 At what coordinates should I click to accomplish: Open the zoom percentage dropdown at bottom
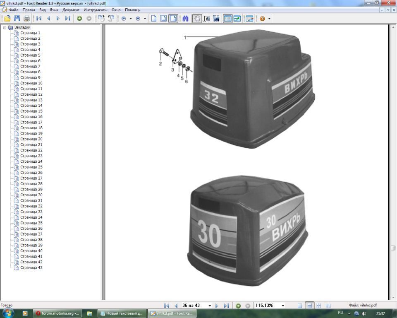tap(283, 306)
